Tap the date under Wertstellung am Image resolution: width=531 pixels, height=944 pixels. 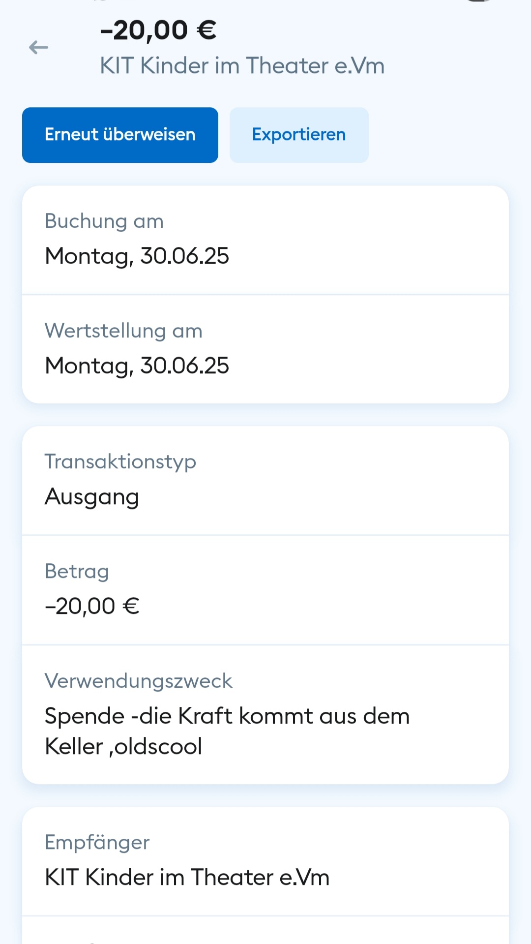(x=137, y=366)
